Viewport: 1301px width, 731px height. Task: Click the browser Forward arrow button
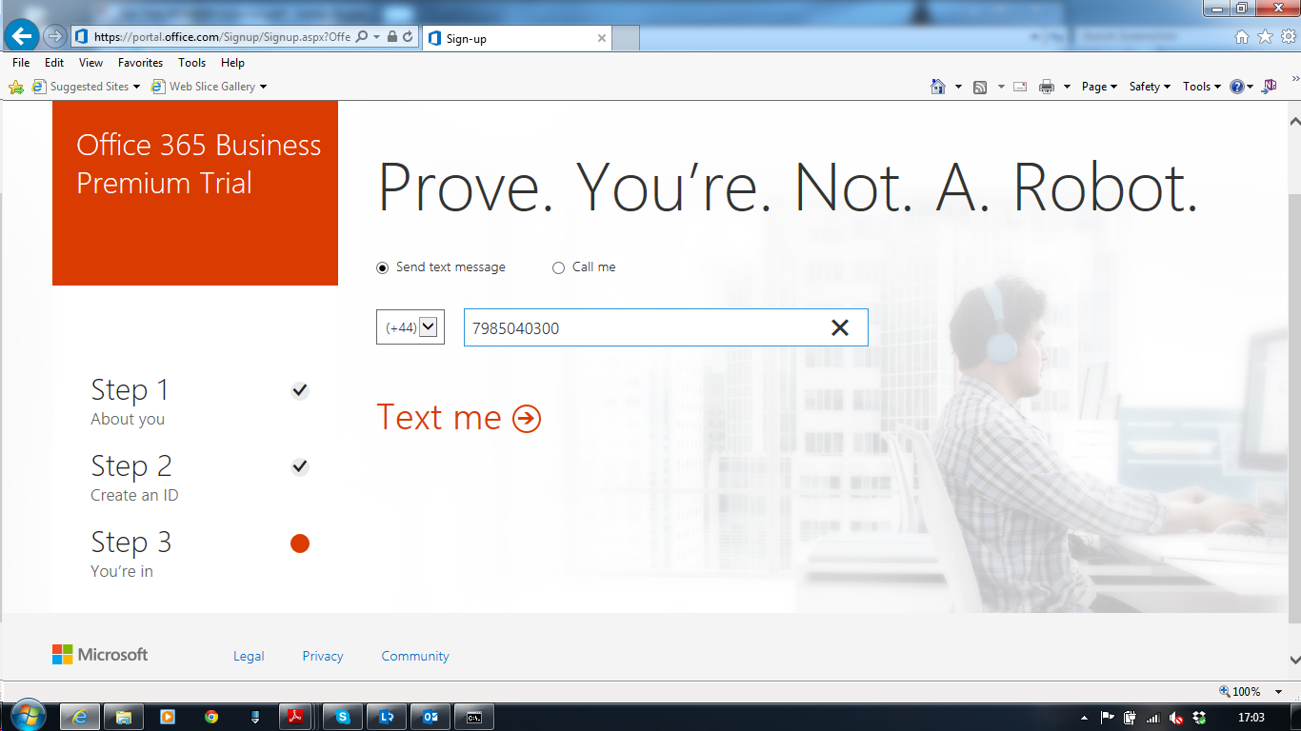(55, 37)
